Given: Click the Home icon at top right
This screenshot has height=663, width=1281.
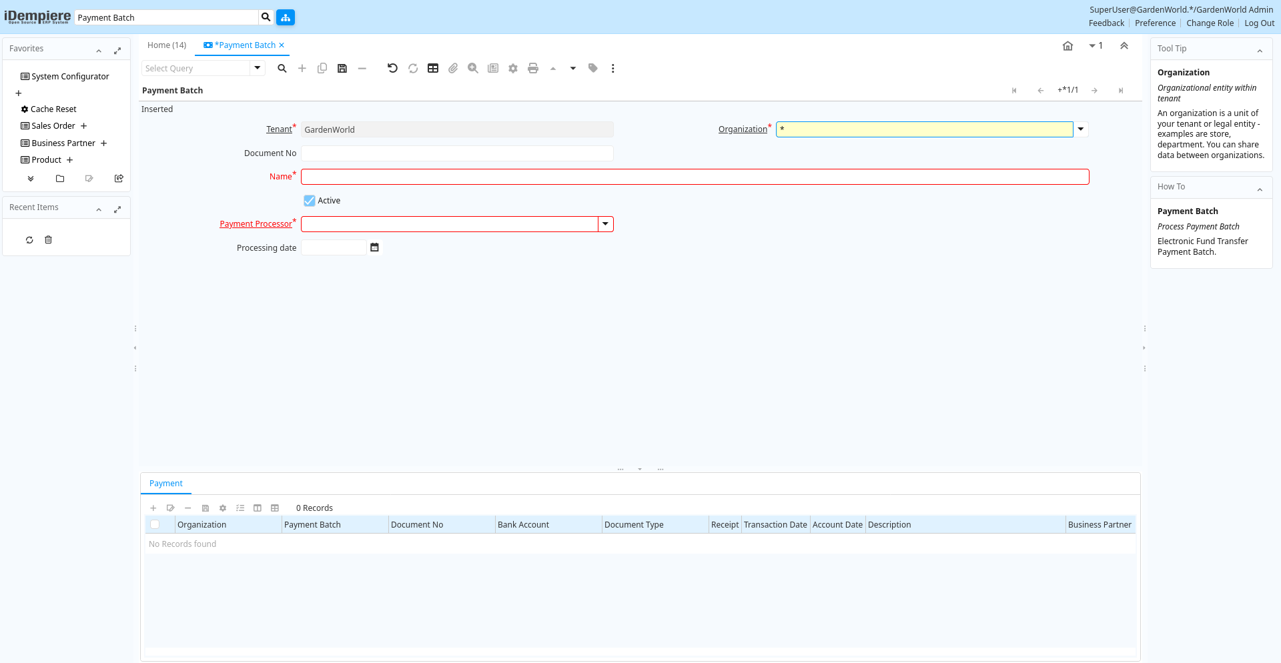Looking at the screenshot, I should point(1067,46).
